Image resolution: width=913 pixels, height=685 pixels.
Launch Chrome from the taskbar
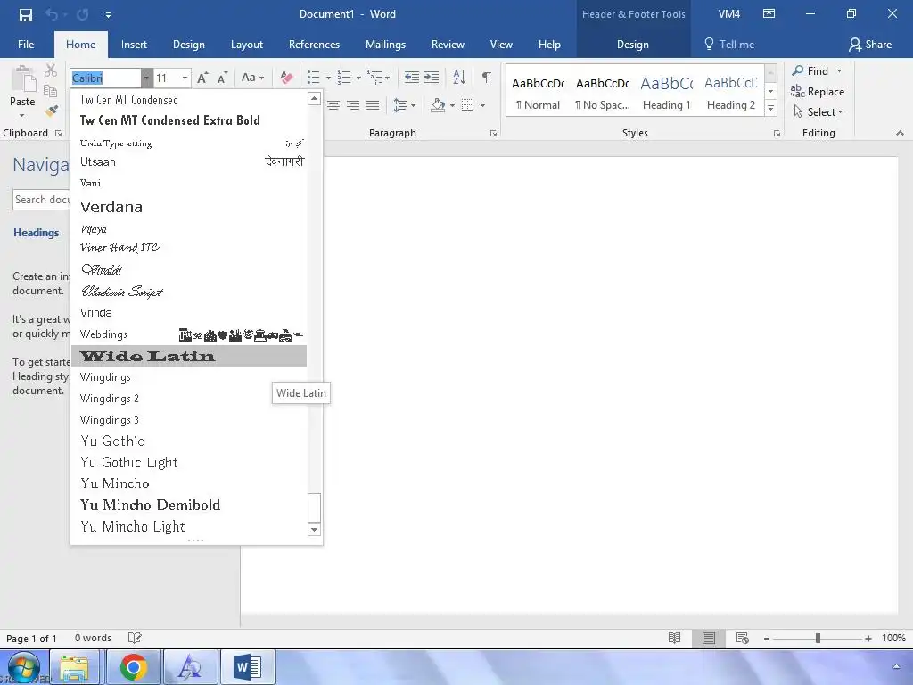point(134,667)
